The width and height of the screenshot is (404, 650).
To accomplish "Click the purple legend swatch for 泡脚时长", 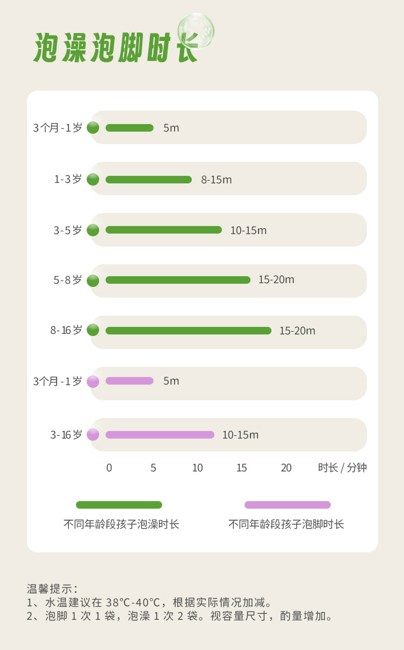I will click(x=288, y=505).
